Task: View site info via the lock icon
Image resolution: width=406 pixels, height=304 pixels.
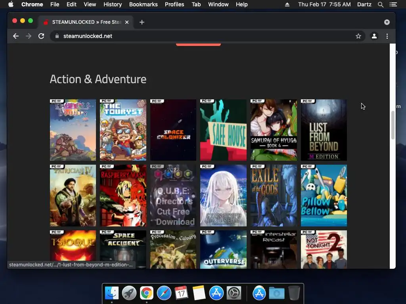Action: (x=57, y=36)
